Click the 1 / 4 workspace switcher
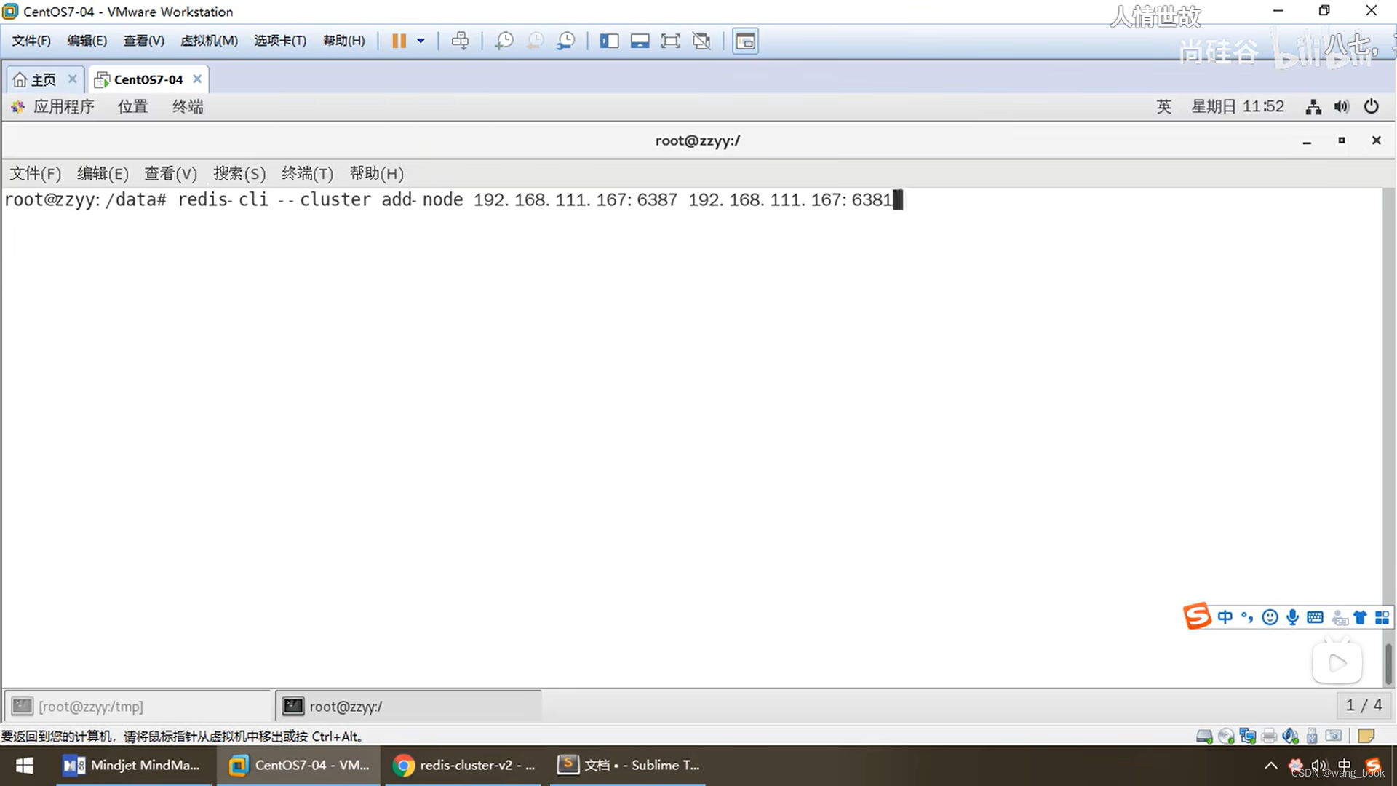 (x=1364, y=705)
